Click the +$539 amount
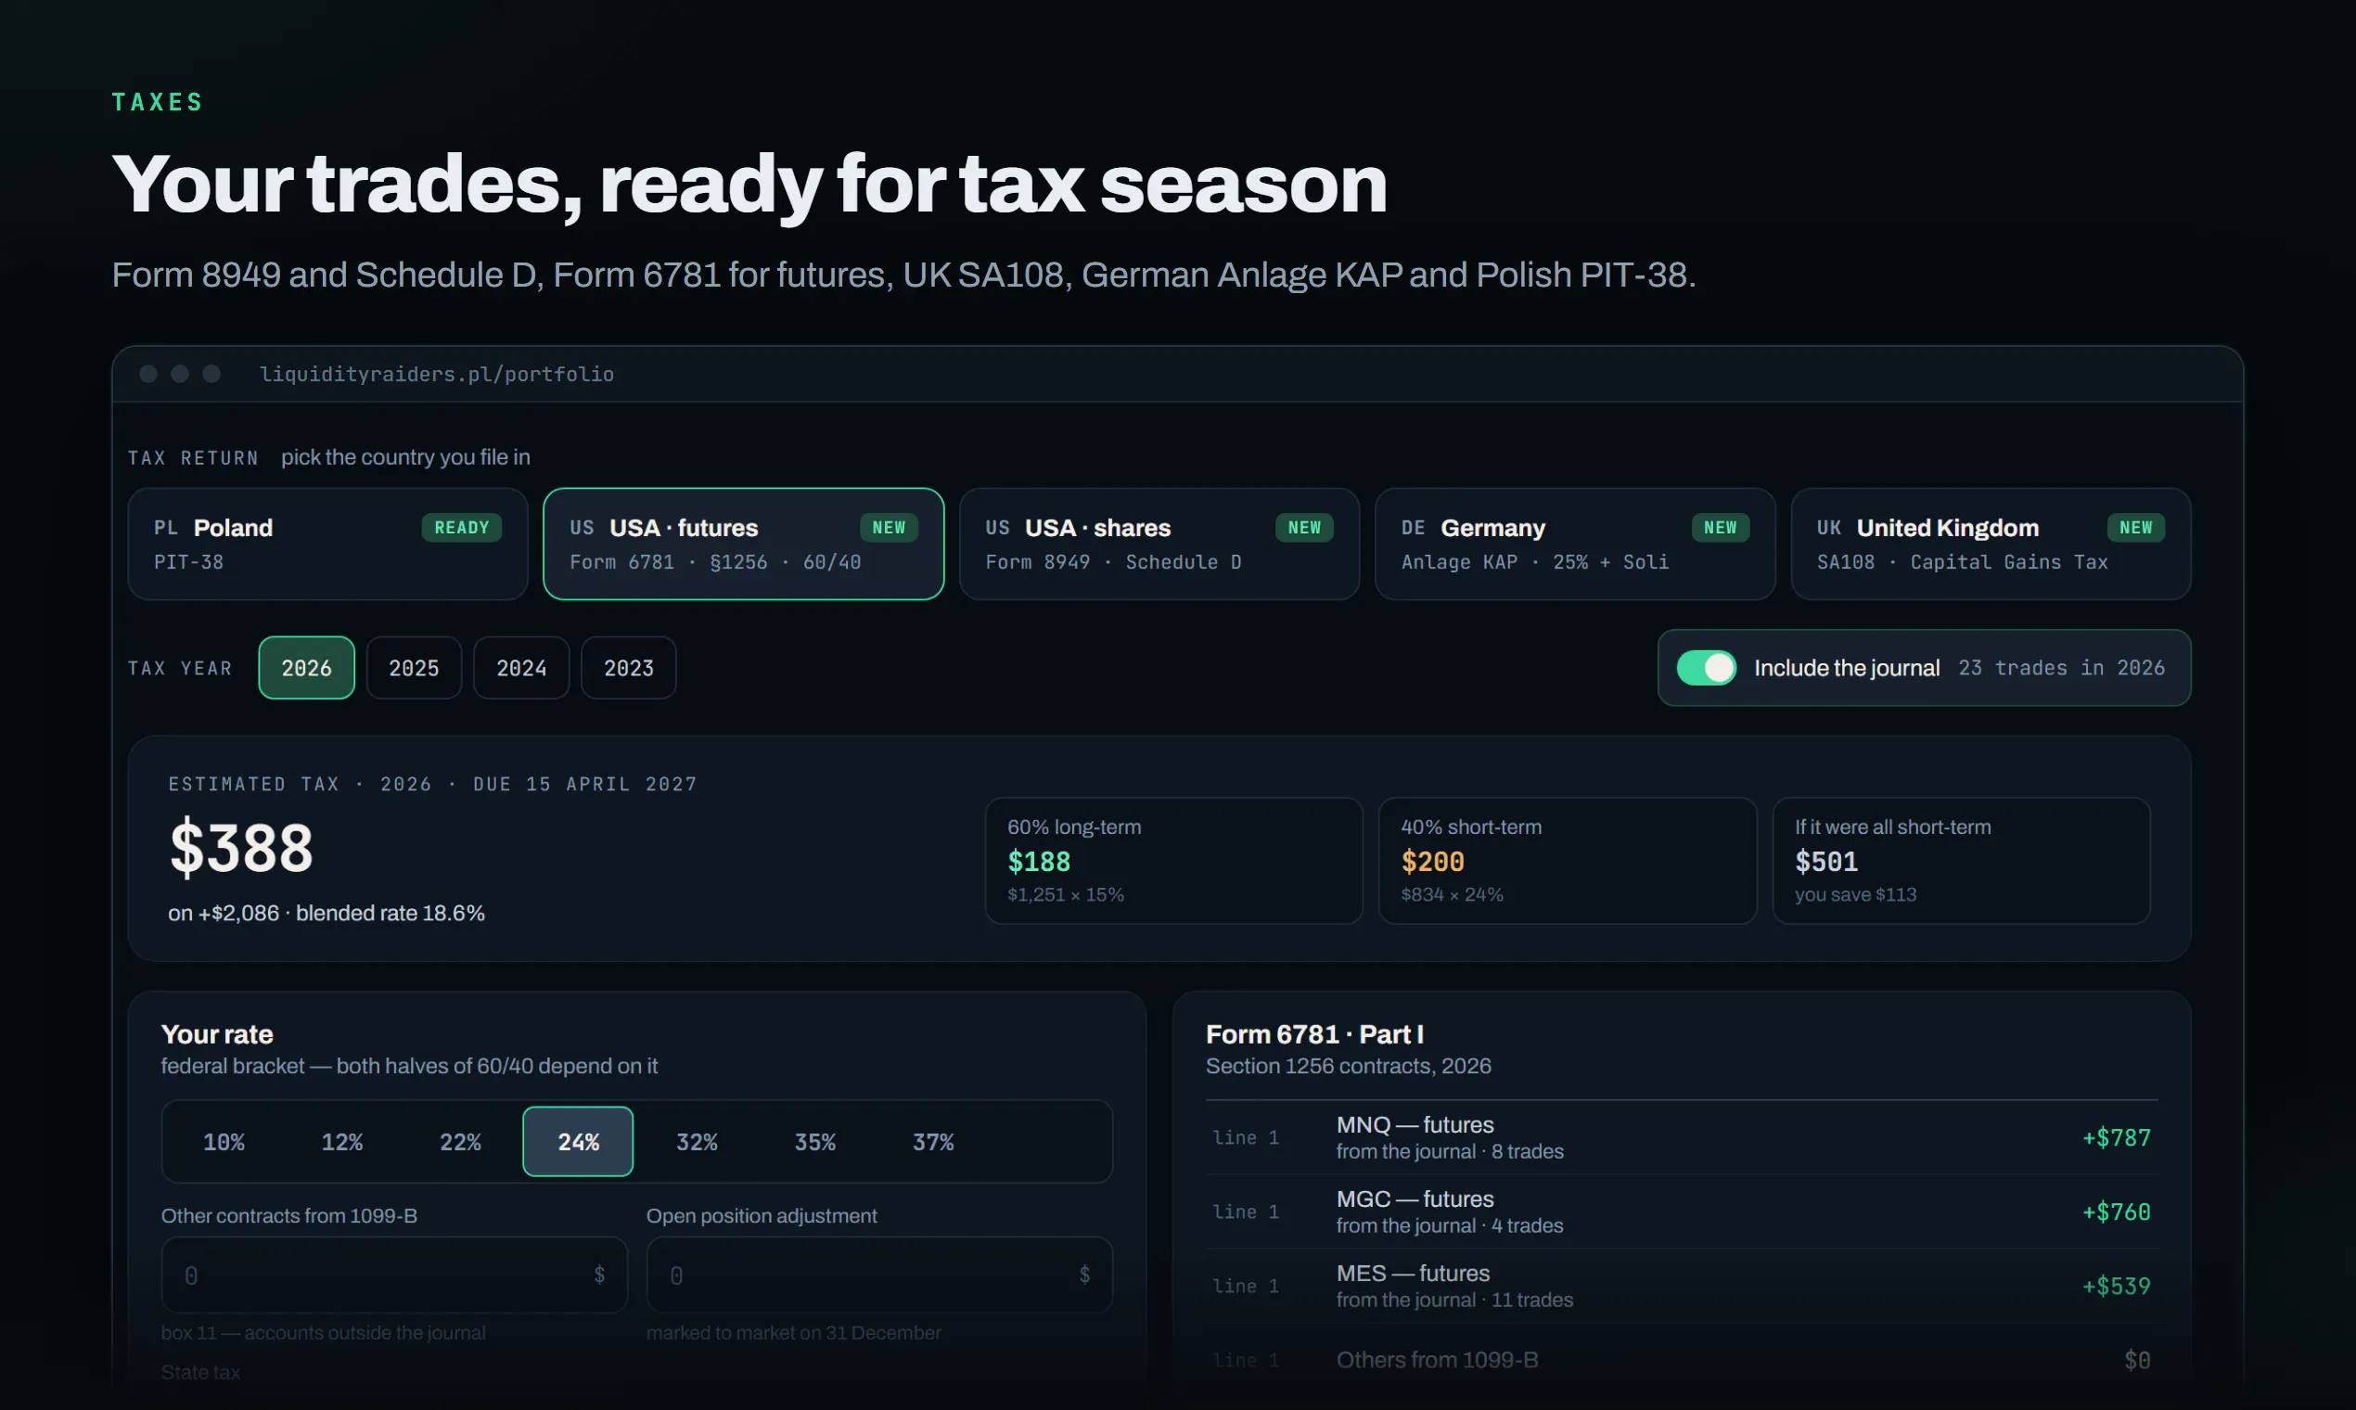This screenshot has width=2356, height=1410. [x=2116, y=1286]
